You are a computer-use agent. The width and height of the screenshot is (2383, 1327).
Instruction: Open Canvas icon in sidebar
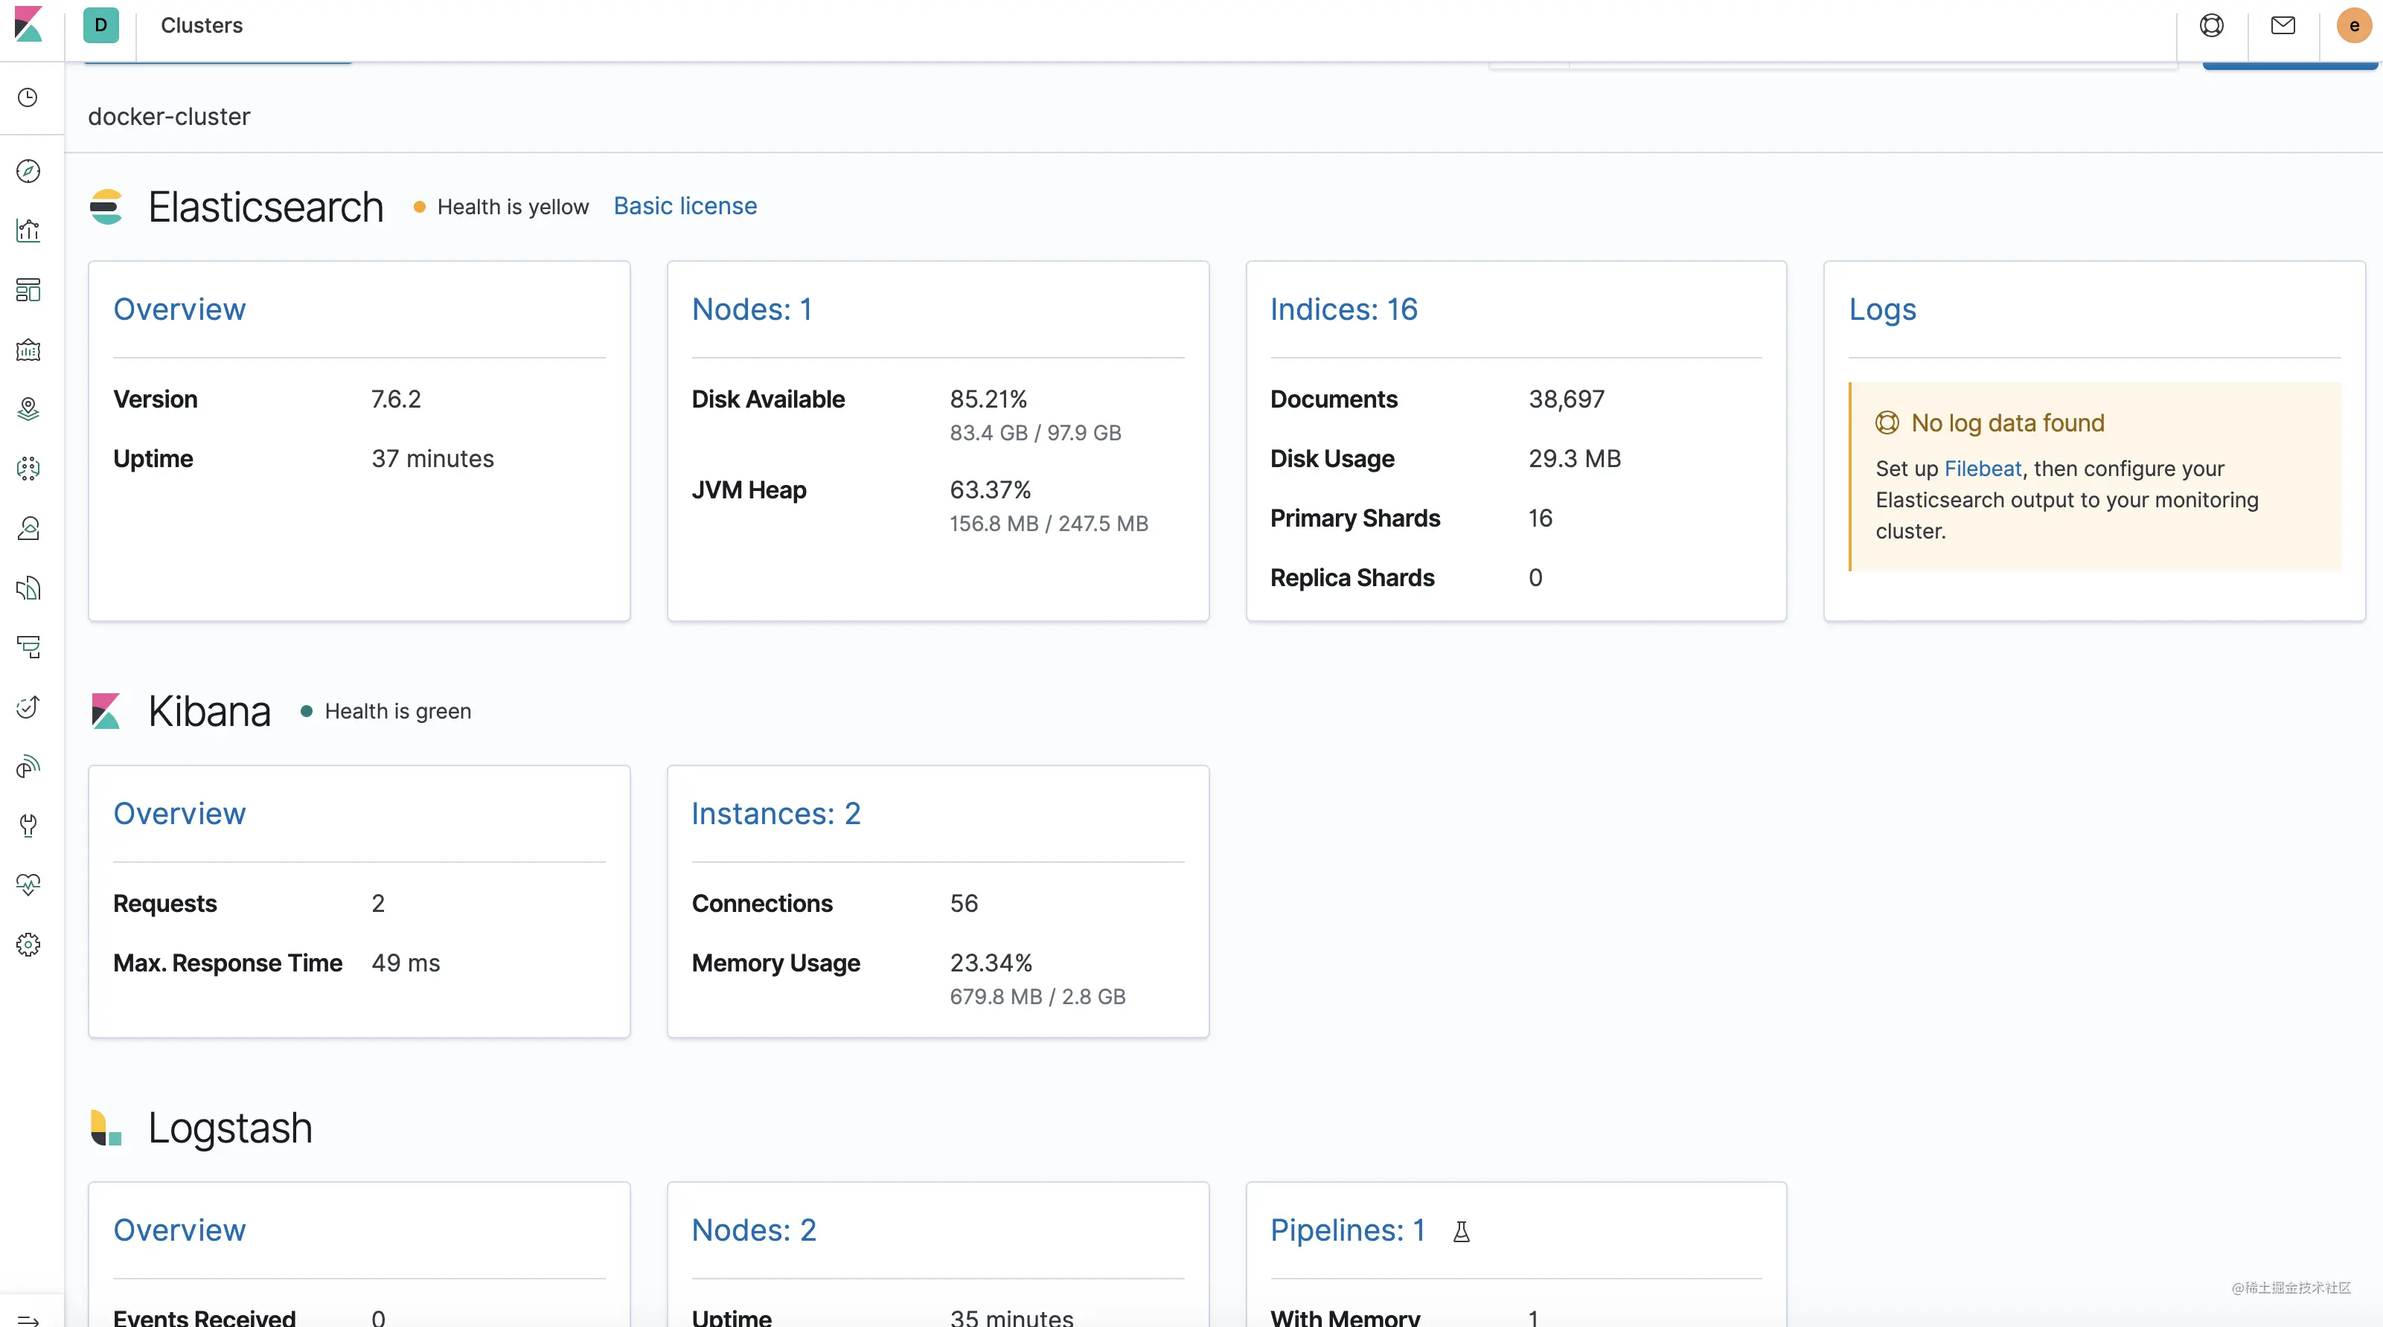(29, 350)
